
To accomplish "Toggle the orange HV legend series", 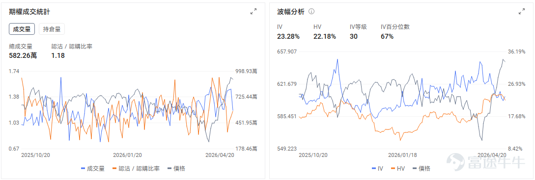I will coord(398,168).
